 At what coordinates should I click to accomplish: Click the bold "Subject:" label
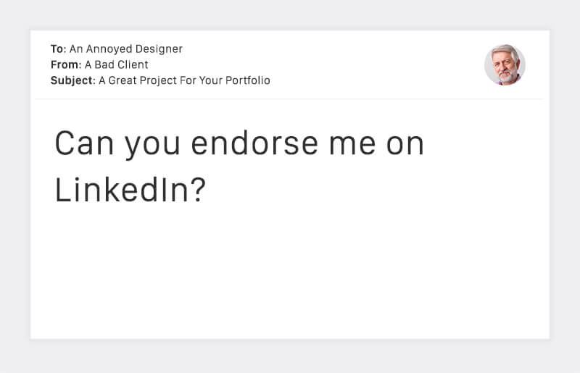(x=72, y=80)
